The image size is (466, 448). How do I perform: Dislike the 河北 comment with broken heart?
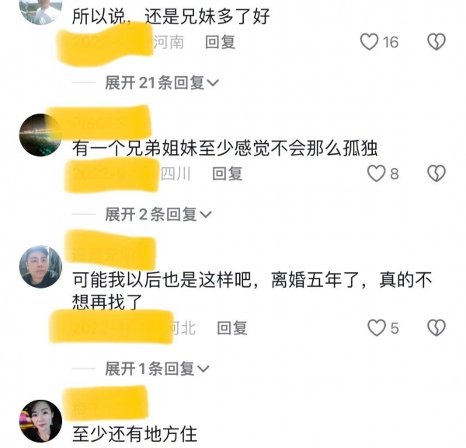[x=436, y=328]
